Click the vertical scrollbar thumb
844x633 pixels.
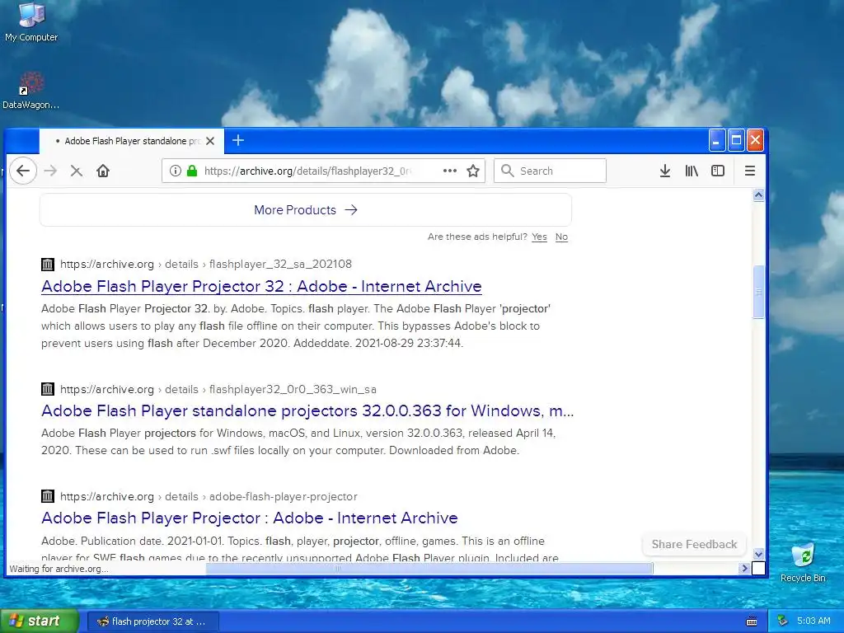pyautogui.click(x=758, y=292)
